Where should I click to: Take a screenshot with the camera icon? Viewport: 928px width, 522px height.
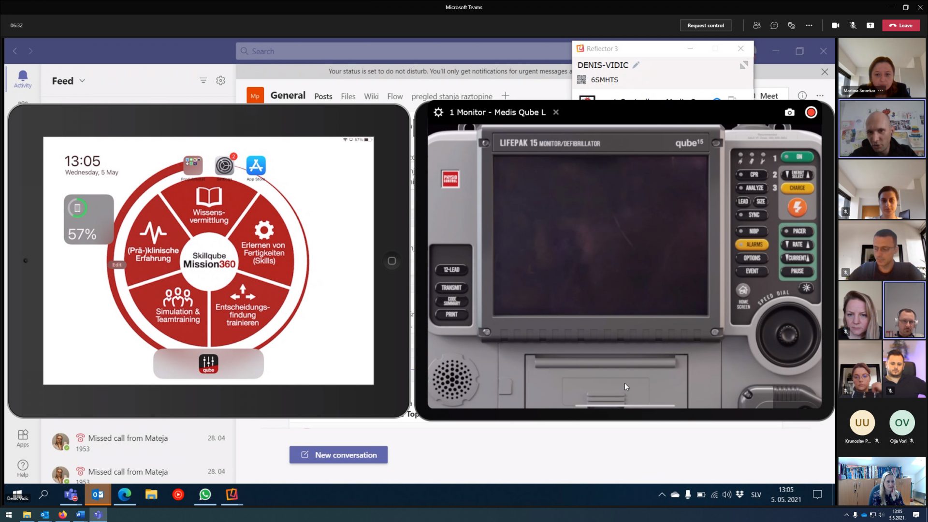tap(789, 112)
